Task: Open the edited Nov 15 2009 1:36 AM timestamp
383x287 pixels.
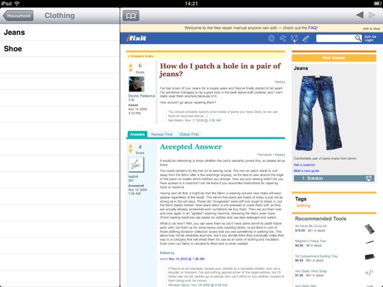Action: click(x=187, y=259)
